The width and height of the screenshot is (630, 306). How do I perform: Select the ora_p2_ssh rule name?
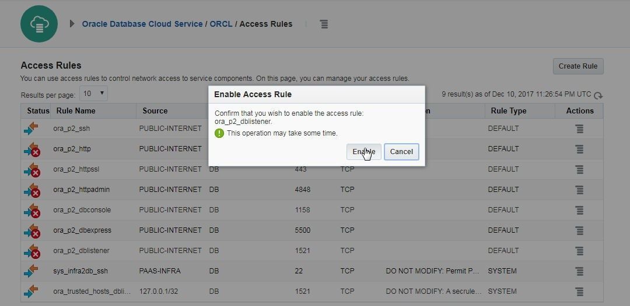point(72,129)
